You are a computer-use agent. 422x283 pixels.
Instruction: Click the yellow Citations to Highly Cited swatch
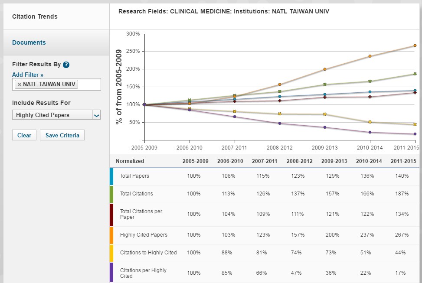coord(111,253)
